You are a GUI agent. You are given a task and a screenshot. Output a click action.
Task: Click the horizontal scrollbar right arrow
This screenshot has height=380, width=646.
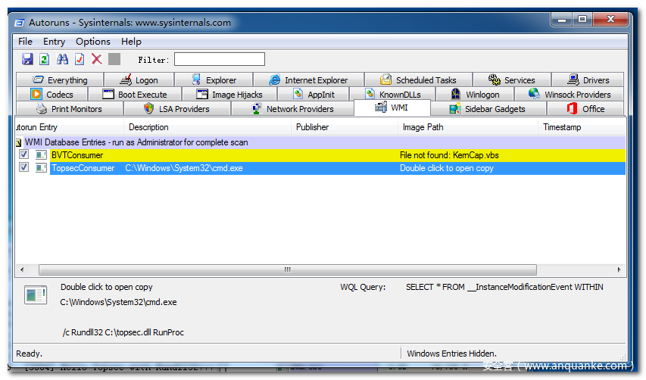click(619, 269)
